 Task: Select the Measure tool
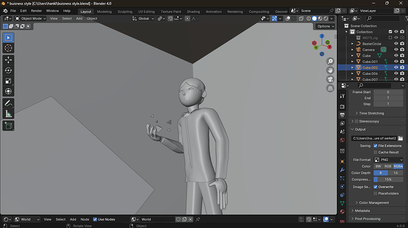coord(8,114)
